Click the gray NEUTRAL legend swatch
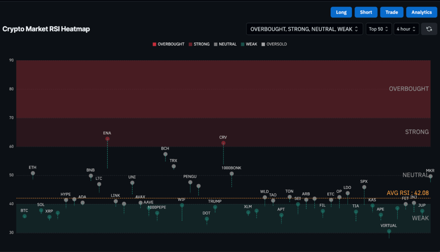 (x=216, y=44)
